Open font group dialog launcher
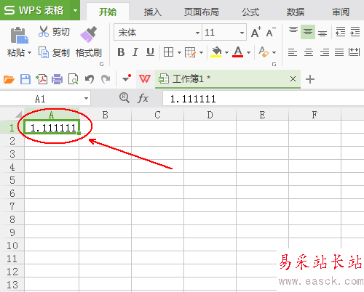Screen dimensions: 364x292 click(274, 64)
